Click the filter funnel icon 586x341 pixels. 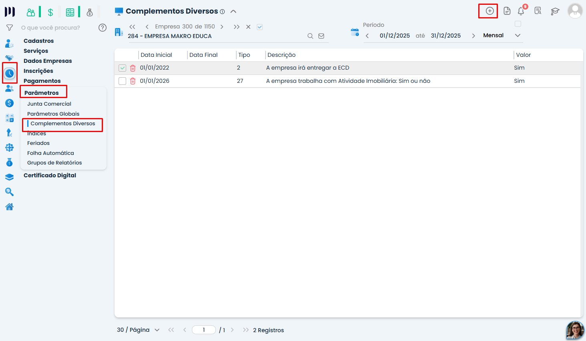tap(10, 28)
